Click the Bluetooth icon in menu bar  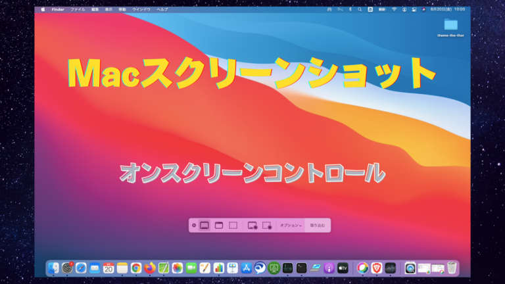[350, 9]
